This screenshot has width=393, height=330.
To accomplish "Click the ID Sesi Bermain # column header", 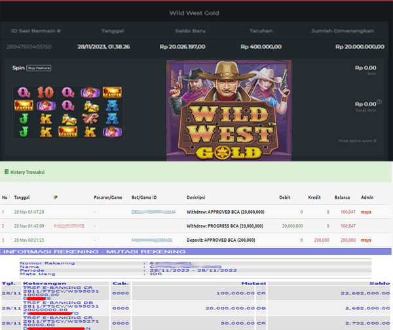I will pyautogui.click(x=36, y=31).
